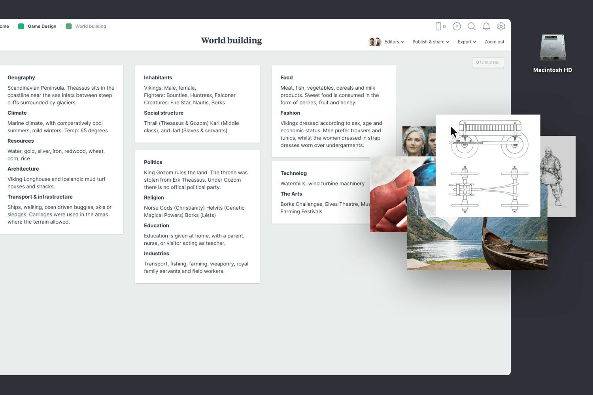This screenshot has height=395, width=593.
Task: Click the first editor avatar
Action: [372, 41]
